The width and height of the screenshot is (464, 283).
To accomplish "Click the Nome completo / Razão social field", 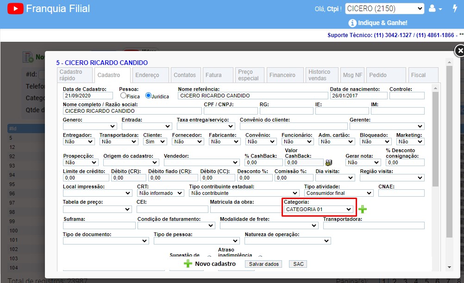I will click(132, 111).
